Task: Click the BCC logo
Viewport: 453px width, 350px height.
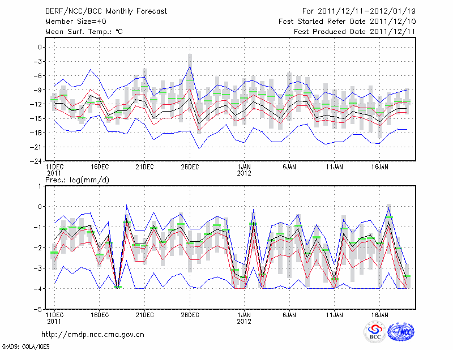Action: pyautogui.click(x=374, y=332)
